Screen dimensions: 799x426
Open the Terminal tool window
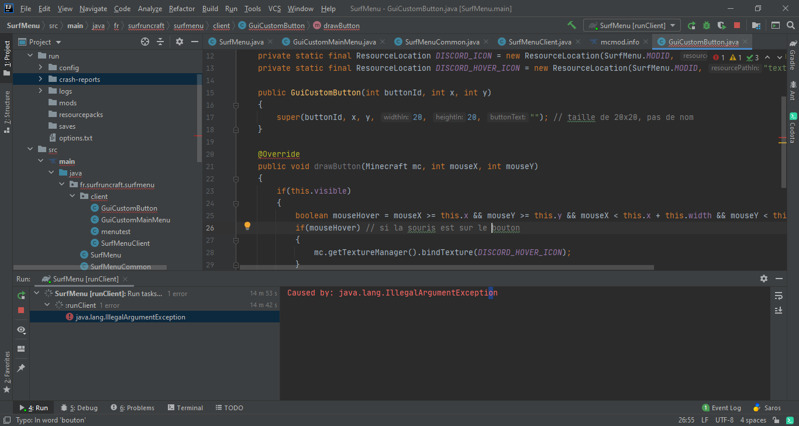(x=185, y=408)
